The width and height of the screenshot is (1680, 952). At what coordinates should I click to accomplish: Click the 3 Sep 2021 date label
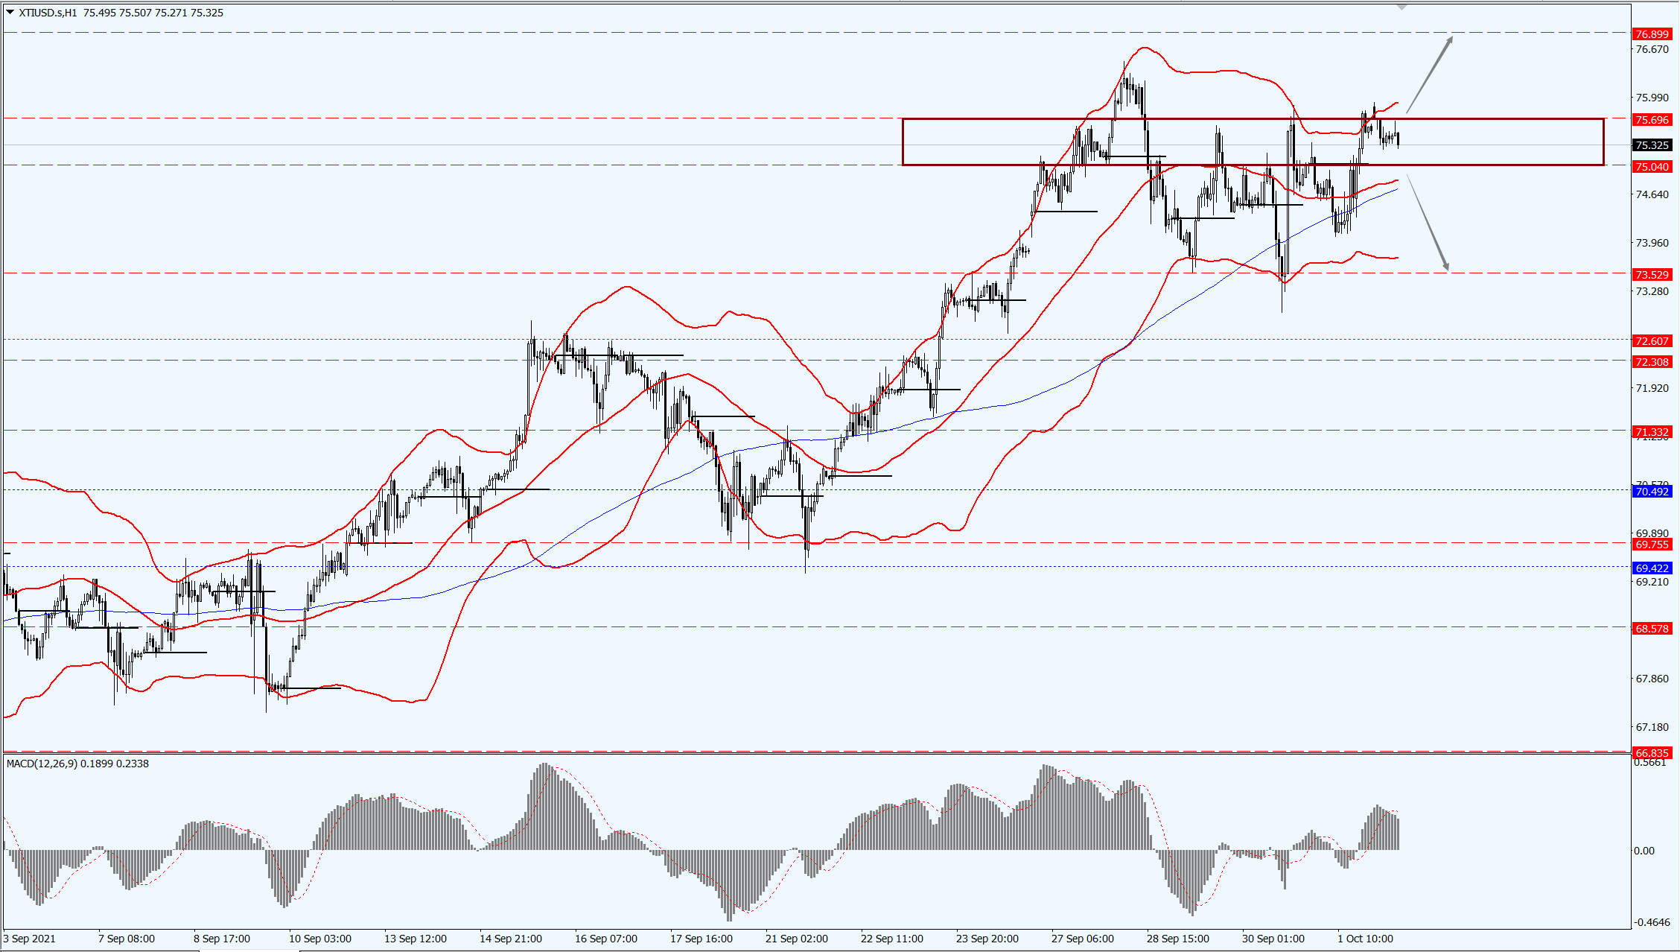(30, 939)
